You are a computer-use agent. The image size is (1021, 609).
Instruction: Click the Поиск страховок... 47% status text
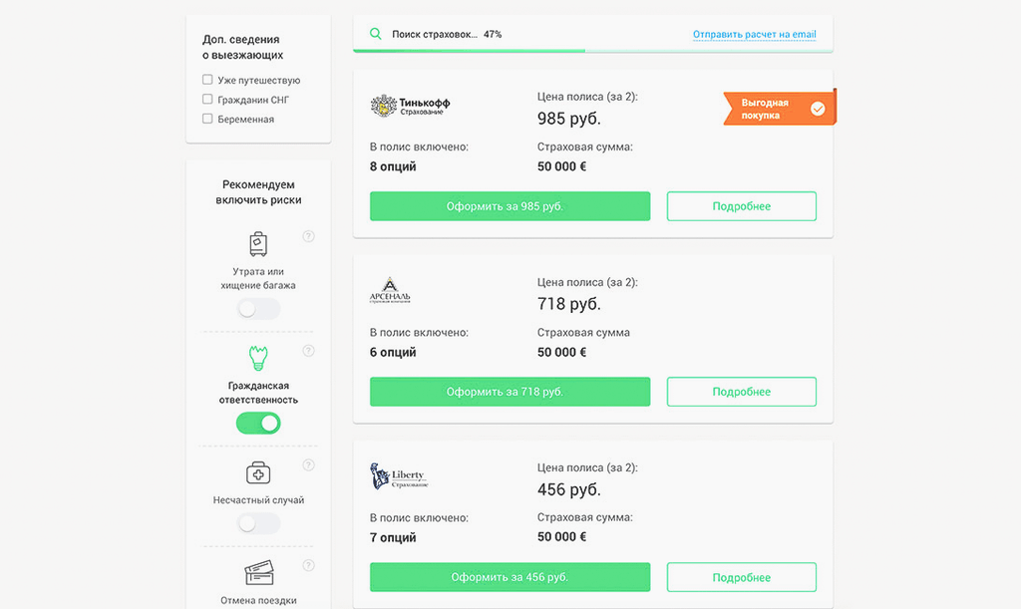[447, 34]
